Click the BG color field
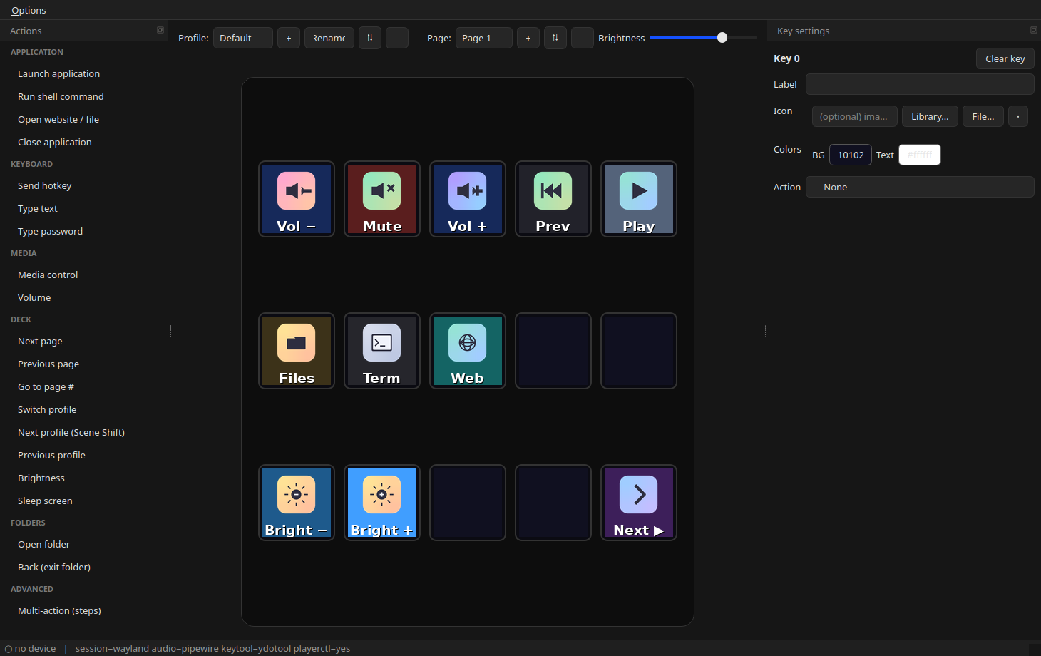The image size is (1041, 656). tap(851, 155)
